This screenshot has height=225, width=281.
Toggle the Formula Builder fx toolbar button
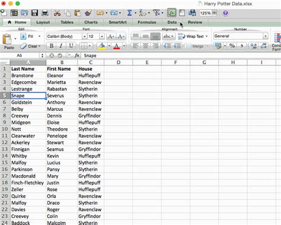pyautogui.click(x=172, y=13)
